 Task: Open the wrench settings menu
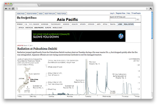[x=151, y=9]
